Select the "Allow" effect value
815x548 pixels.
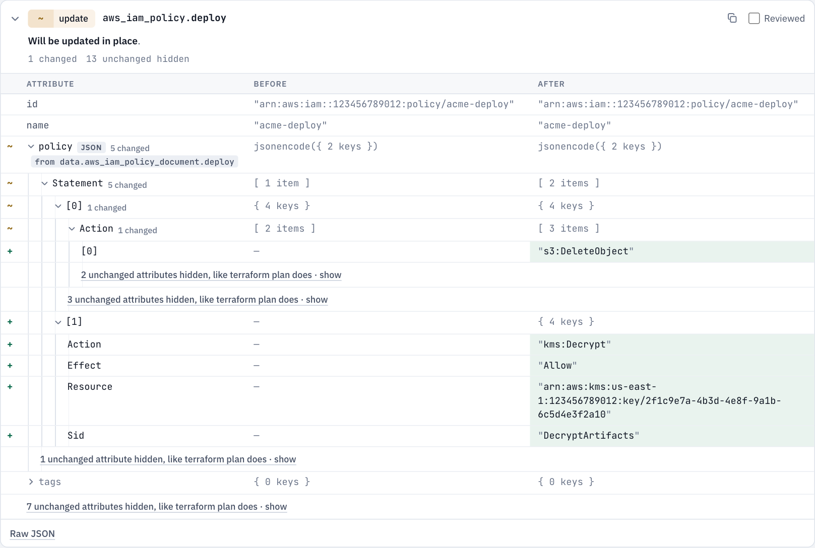click(557, 366)
